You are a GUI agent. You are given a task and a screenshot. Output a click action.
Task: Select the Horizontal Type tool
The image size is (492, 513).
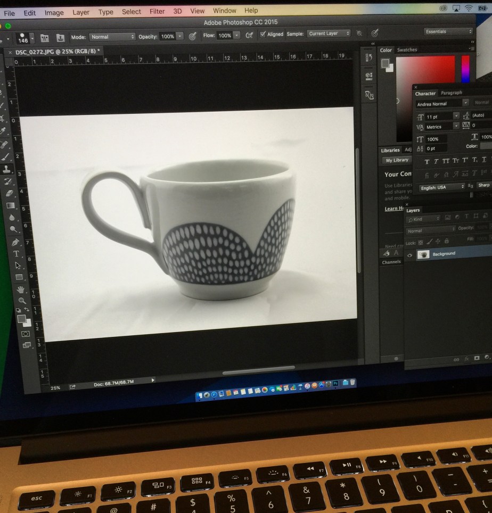coord(16,253)
